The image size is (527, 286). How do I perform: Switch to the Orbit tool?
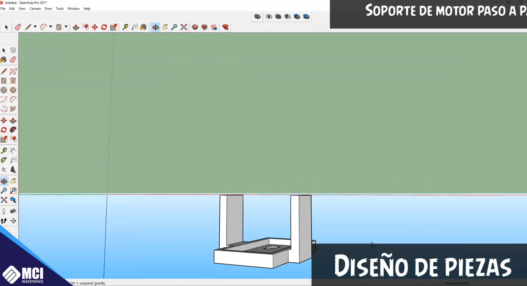coord(155,27)
